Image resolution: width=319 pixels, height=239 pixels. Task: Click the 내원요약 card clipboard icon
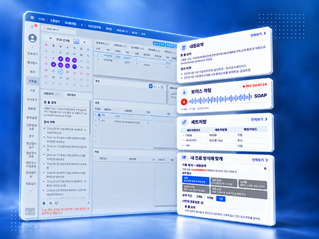click(184, 48)
